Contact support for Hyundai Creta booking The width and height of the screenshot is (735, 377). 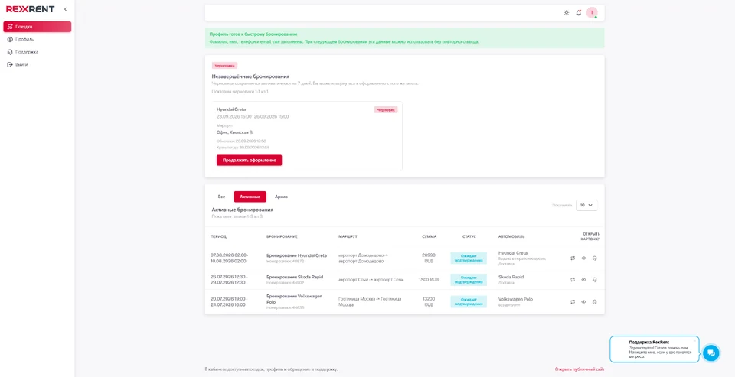pos(594,258)
